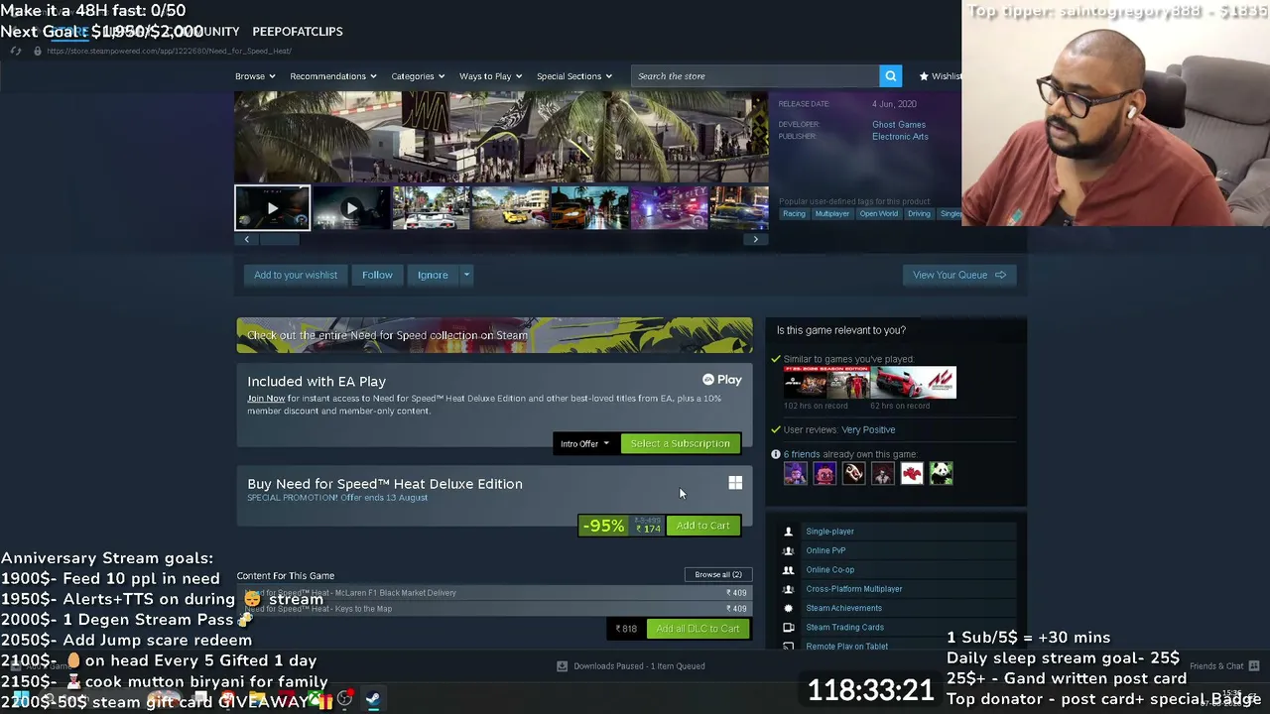Click the EA Play logo
The width and height of the screenshot is (1270, 714).
(x=721, y=380)
